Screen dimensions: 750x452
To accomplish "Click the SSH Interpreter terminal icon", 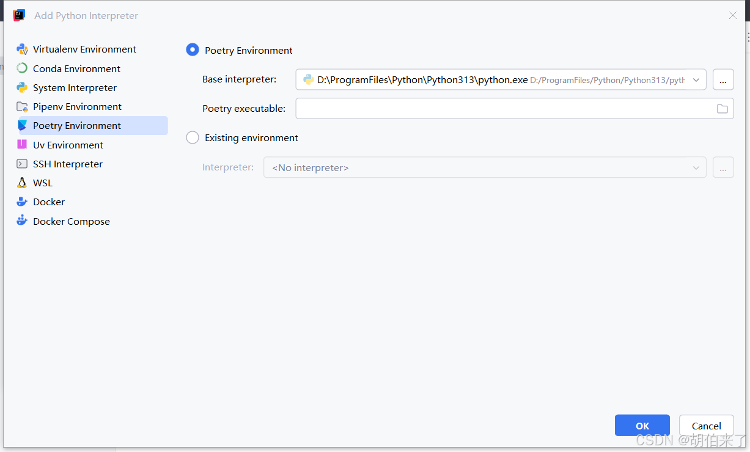I will click(22, 164).
